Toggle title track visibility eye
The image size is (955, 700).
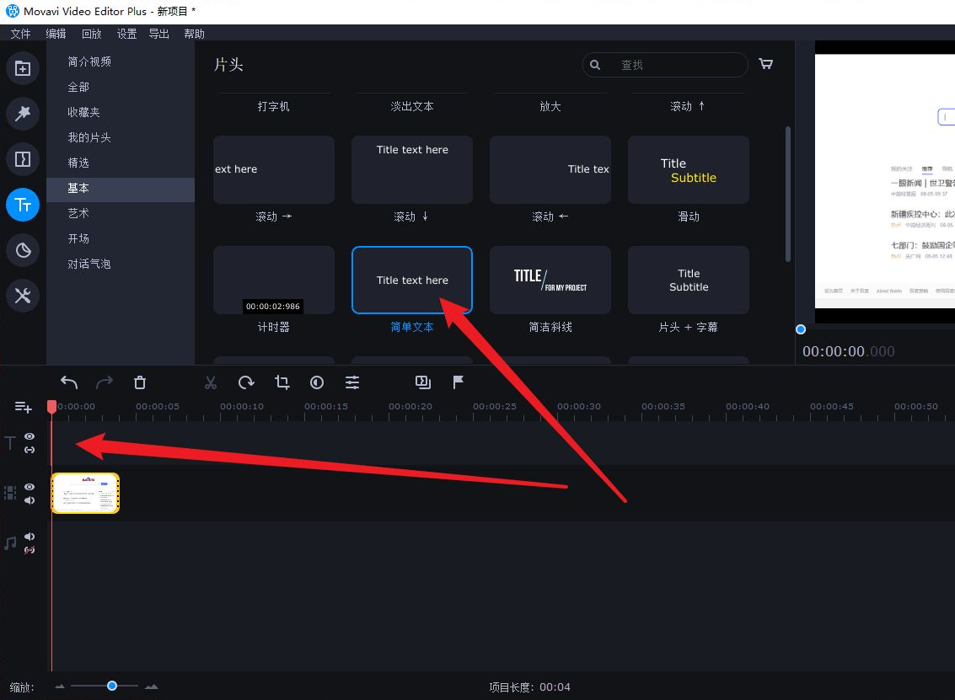tap(30, 436)
